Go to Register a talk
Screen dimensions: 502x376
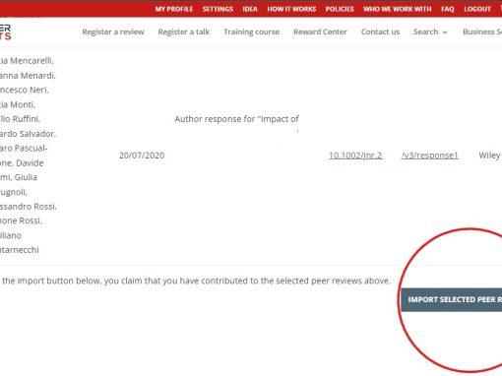pyautogui.click(x=184, y=31)
